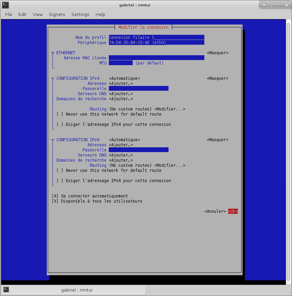292x296 pixels.
Task: Hide the CONFIGURATION IPv6 section with Masquer
Action: pyautogui.click(x=218, y=140)
